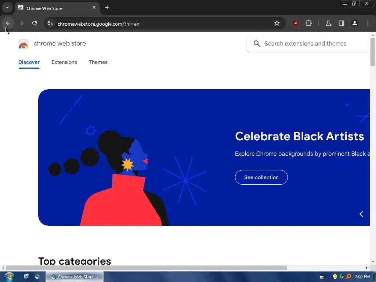Click the scroll right arrow at bottom

pyautogui.click(x=367, y=268)
